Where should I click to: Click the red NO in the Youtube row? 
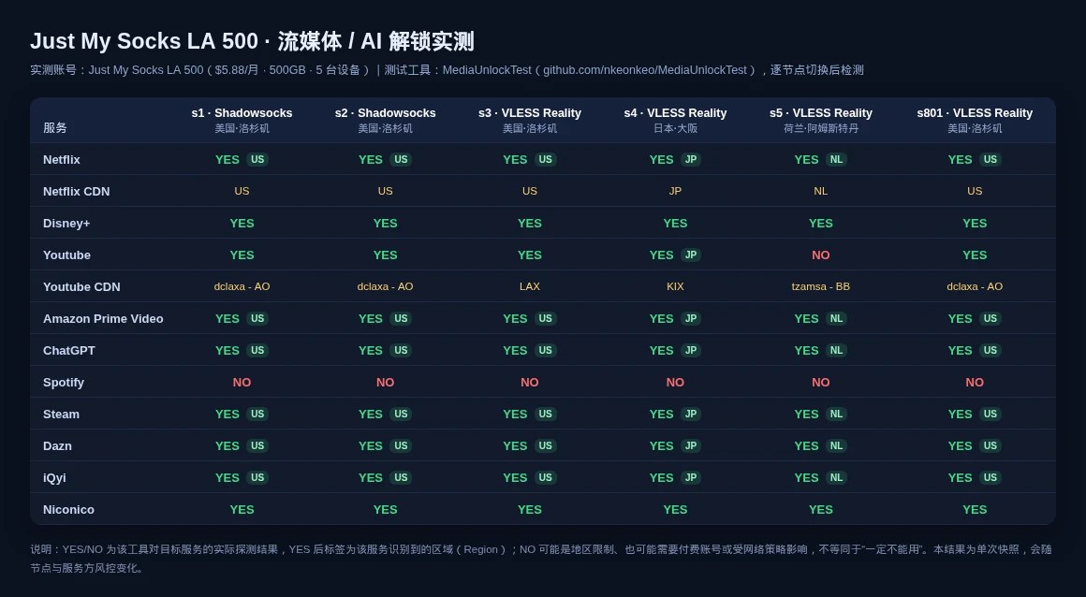coord(821,255)
